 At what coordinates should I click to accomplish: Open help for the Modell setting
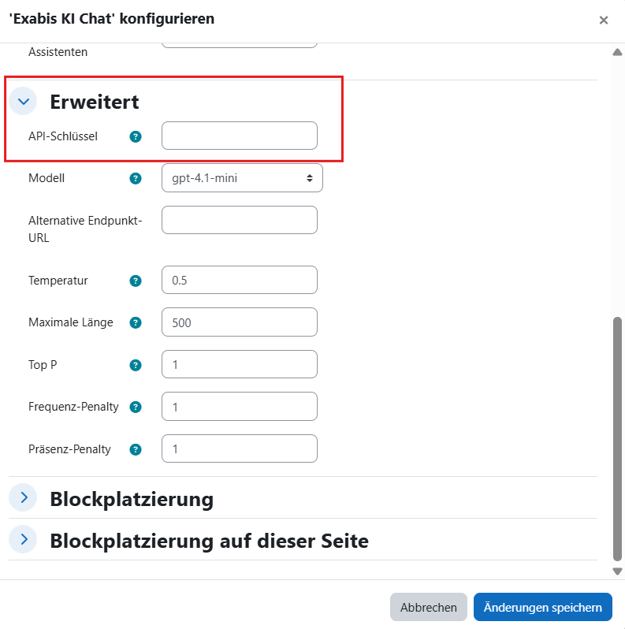click(x=136, y=178)
